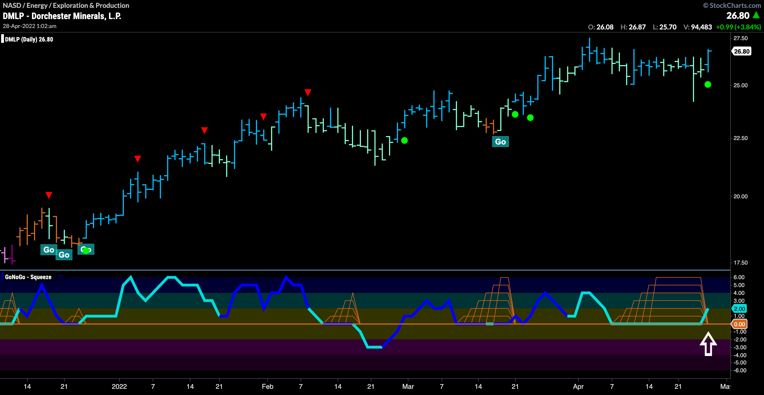
Task: Click the Apr label on the date axis
Action: pyautogui.click(x=578, y=386)
